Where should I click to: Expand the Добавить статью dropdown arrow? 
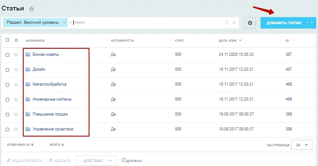[312, 23]
